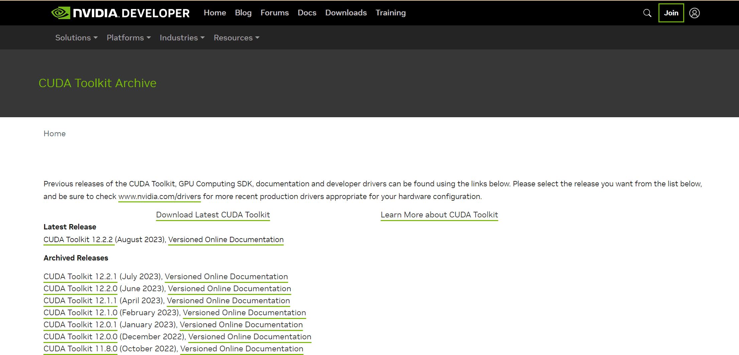
Task: Navigate to the Training page
Action: pyautogui.click(x=390, y=13)
